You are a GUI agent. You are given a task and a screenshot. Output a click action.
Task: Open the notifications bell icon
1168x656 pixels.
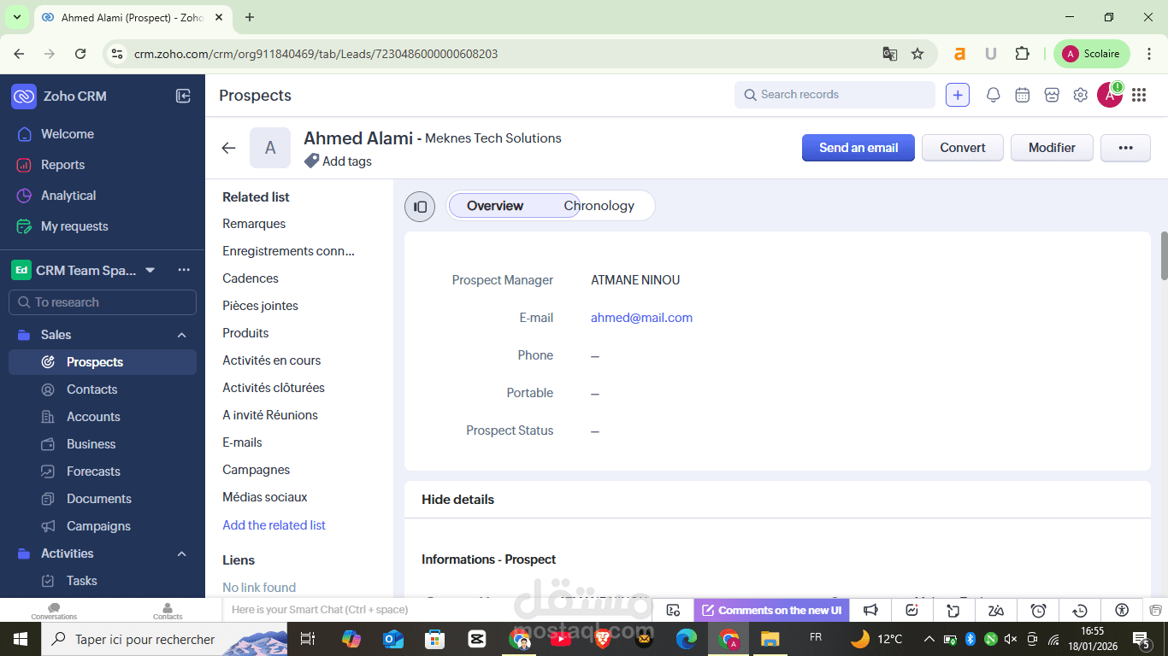tap(994, 95)
